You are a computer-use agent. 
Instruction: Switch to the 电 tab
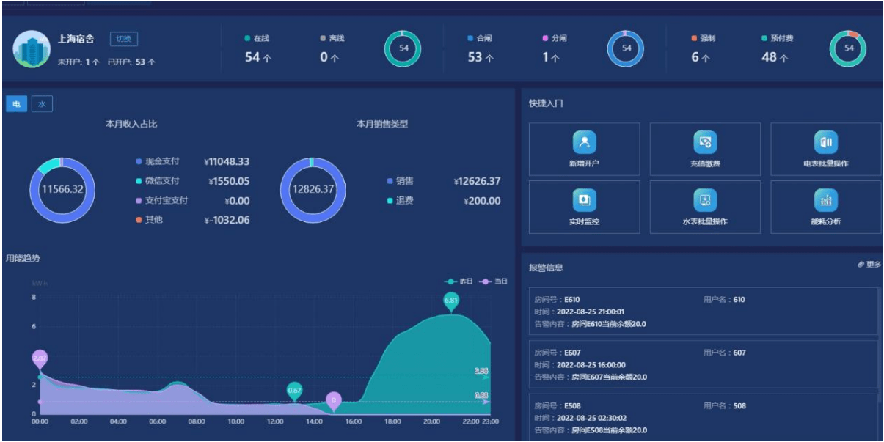[16, 105]
